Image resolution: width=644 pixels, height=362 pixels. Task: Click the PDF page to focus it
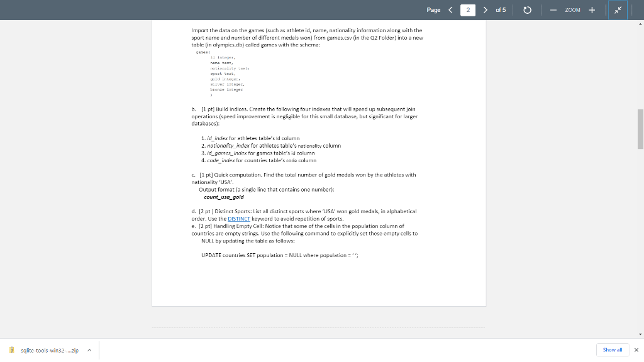coord(319,283)
